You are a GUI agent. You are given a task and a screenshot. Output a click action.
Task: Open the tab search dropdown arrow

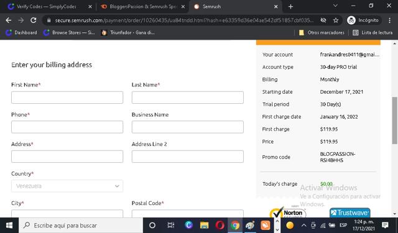pos(335,6)
